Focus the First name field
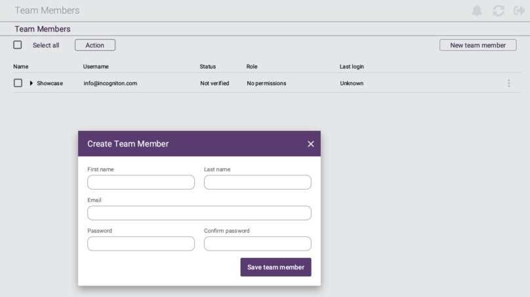 pos(141,182)
